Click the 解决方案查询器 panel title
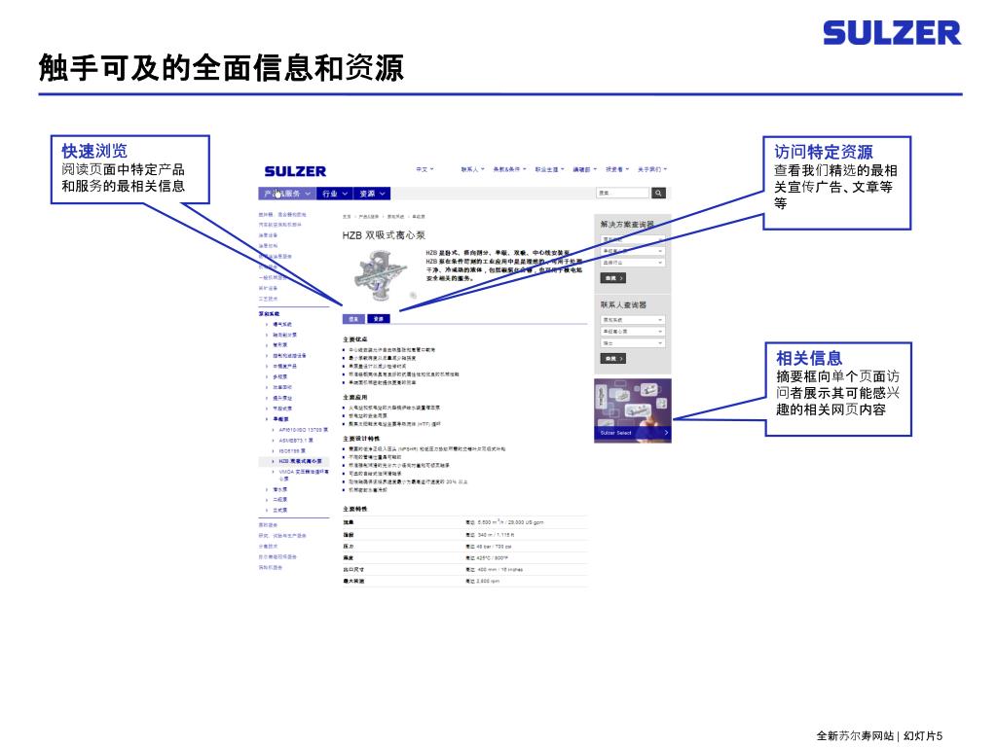The height and width of the screenshot is (747, 997). (x=627, y=225)
